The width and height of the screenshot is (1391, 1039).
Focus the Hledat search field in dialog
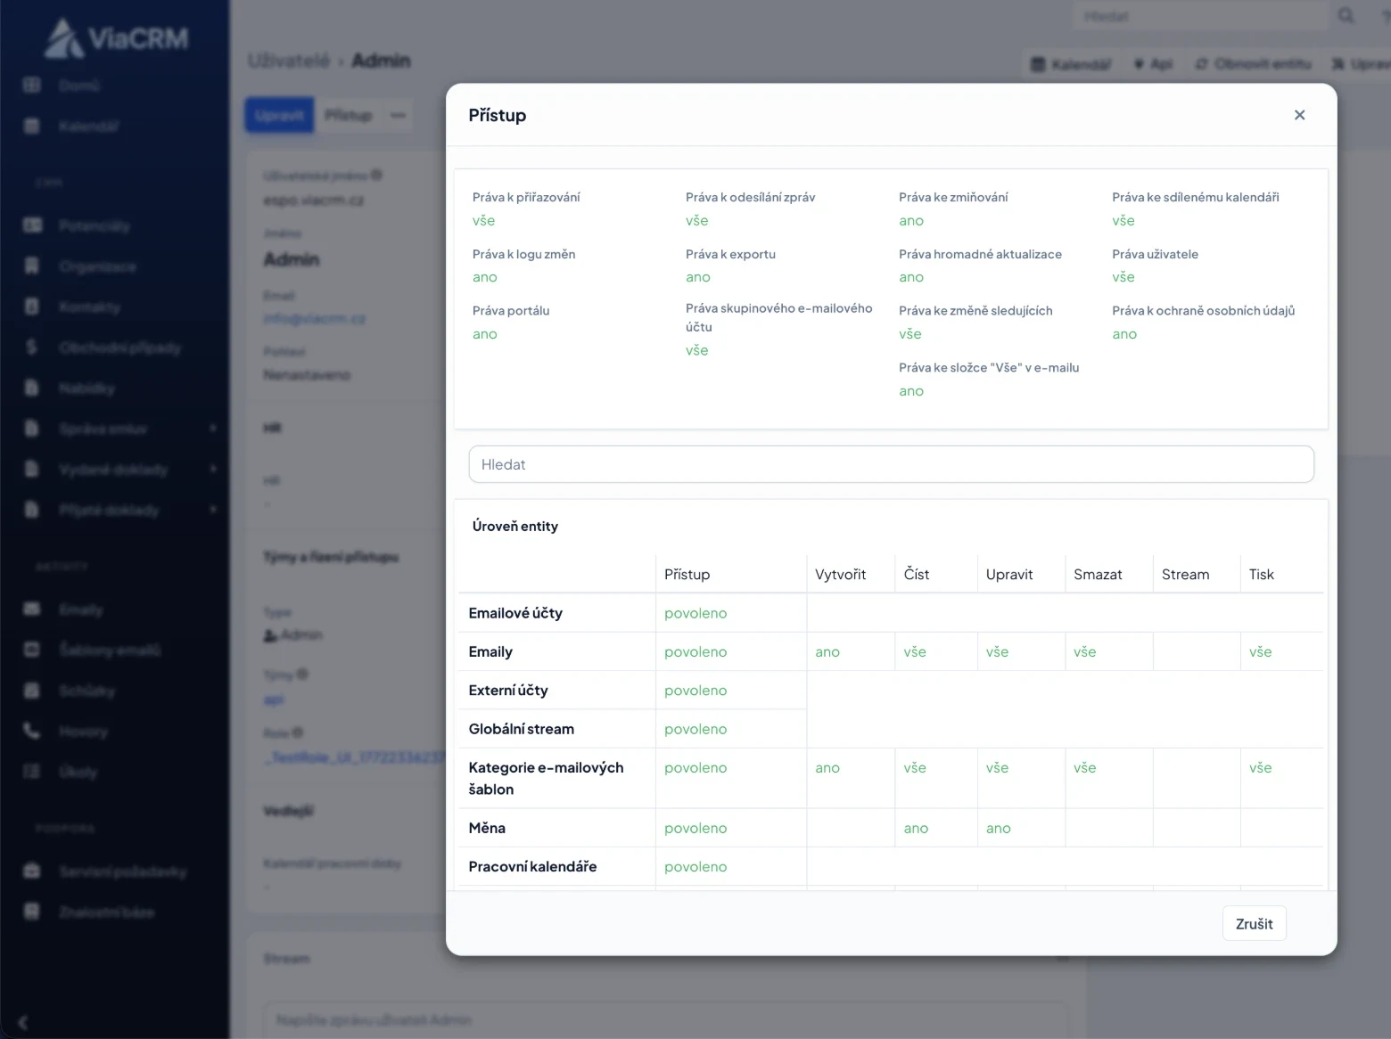(891, 464)
